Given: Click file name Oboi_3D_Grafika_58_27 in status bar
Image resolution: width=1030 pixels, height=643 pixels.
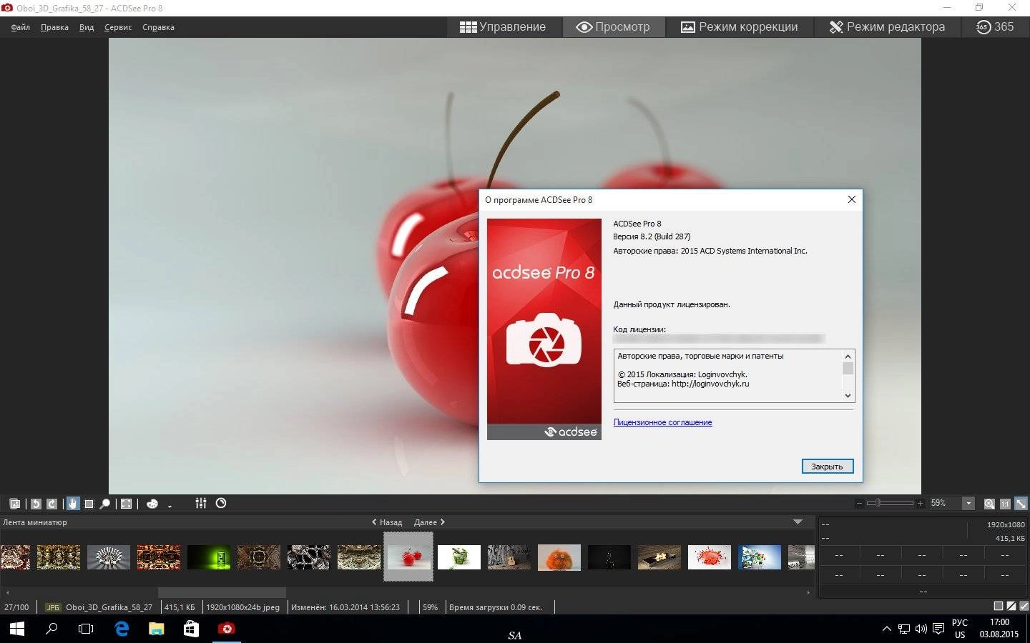Looking at the screenshot, I should 109,607.
